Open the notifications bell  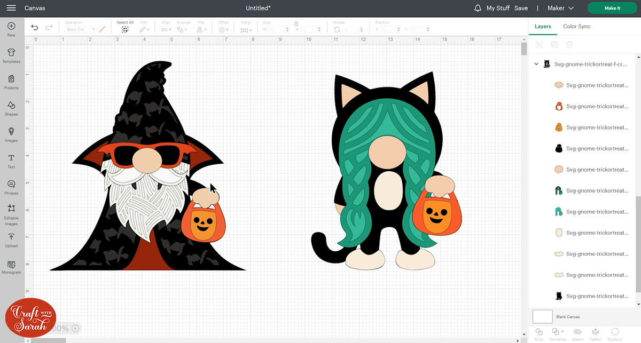[478, 8]
